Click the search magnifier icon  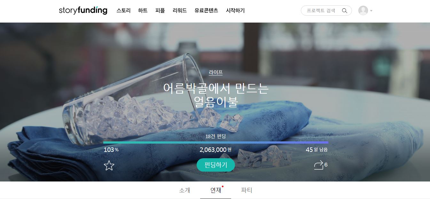344,11
